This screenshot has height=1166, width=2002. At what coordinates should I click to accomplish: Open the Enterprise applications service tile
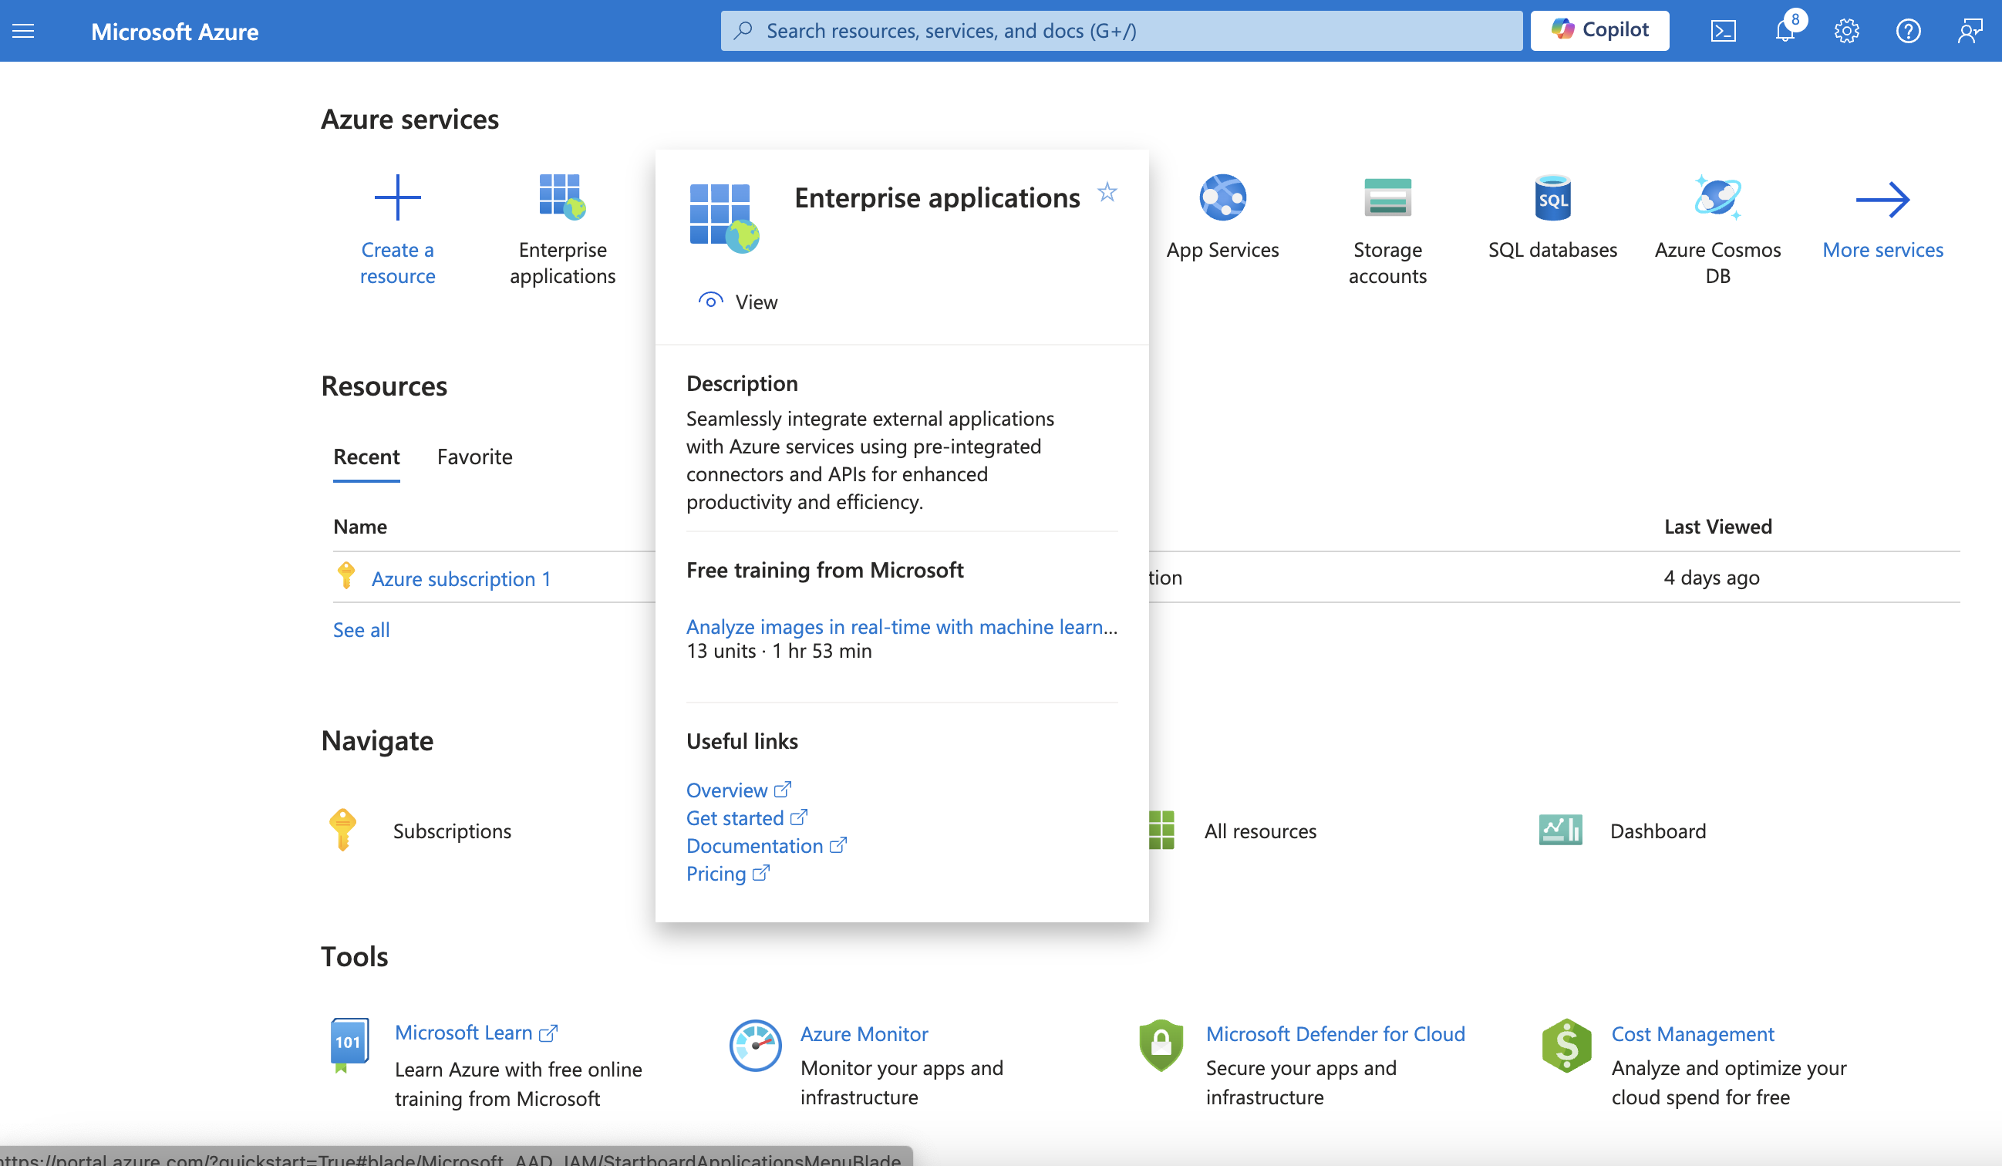562,230
